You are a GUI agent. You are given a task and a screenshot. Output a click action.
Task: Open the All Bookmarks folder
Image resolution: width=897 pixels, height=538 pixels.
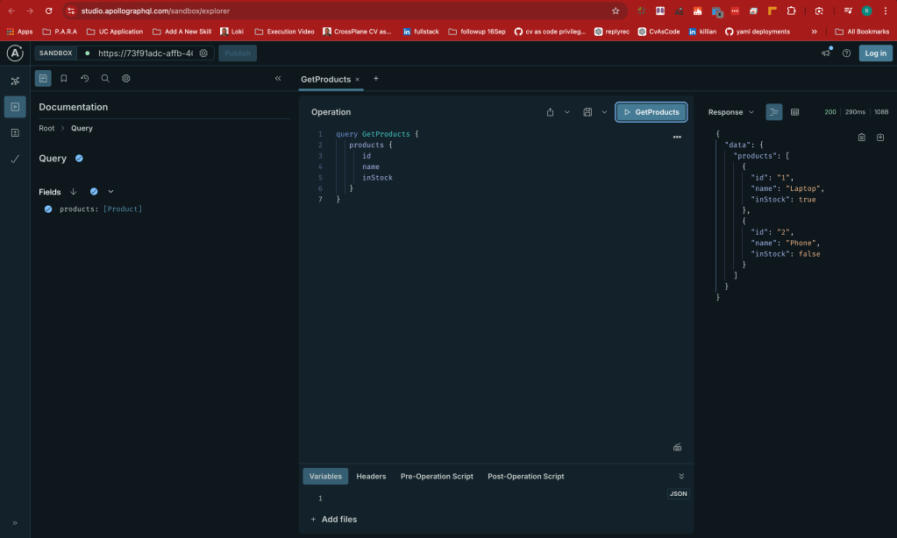(862, 32)
